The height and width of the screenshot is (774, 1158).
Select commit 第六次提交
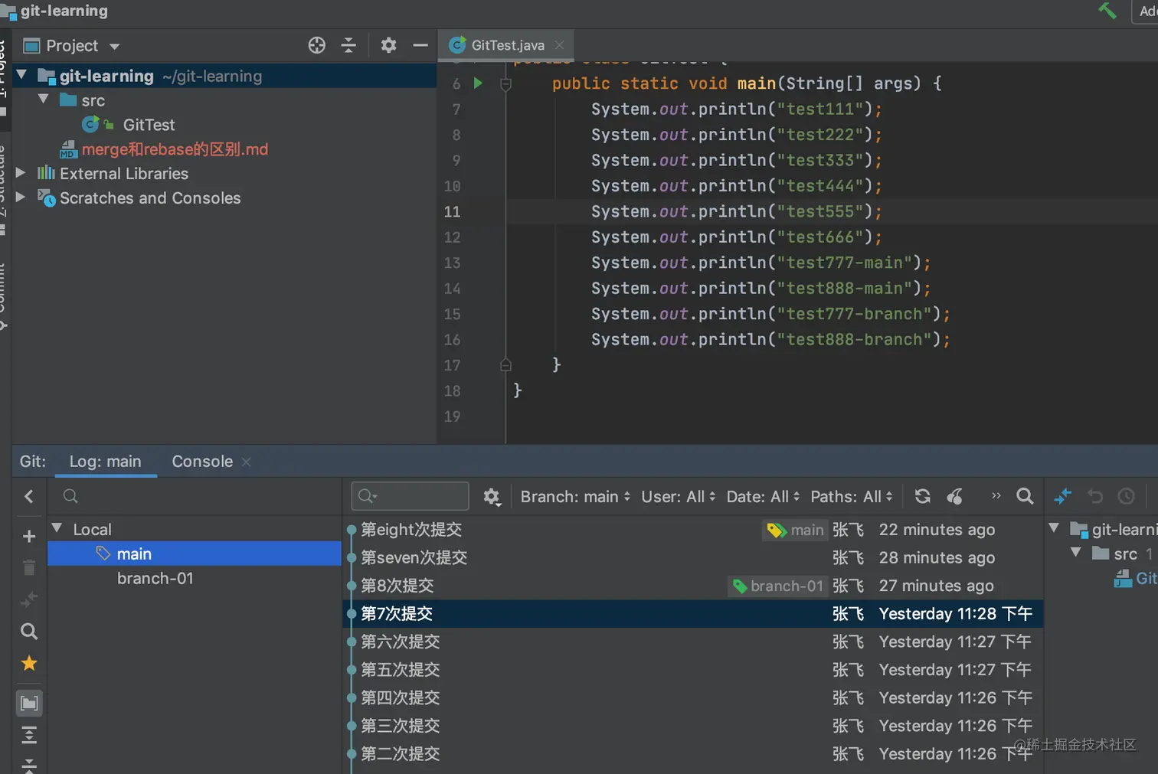[x=693, y=642]
